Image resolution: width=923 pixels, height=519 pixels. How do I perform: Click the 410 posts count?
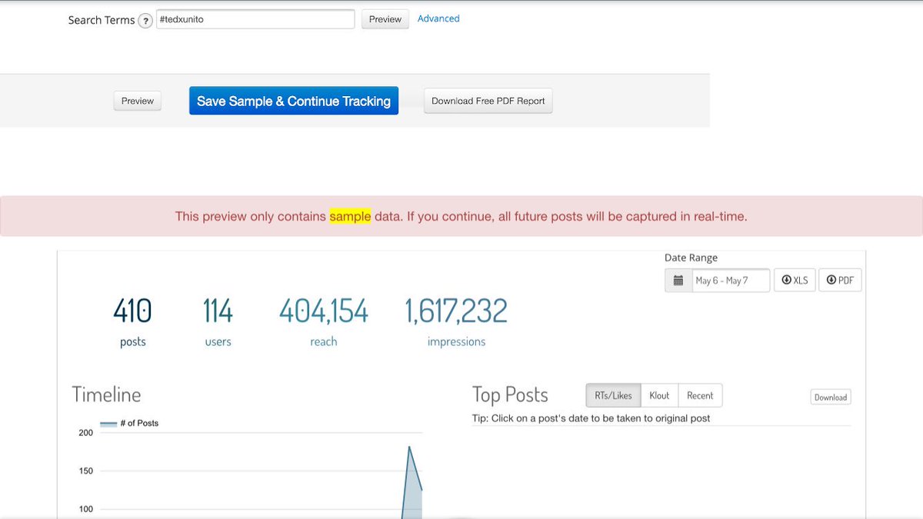click(x=132, y=311)
